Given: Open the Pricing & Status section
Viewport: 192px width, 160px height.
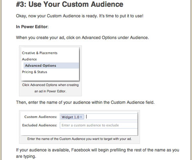Looking at the screenshot, I should tap(34, 72).
